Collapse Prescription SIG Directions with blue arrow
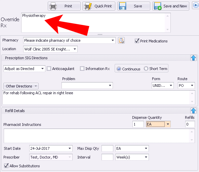 (x=193, y=58)
